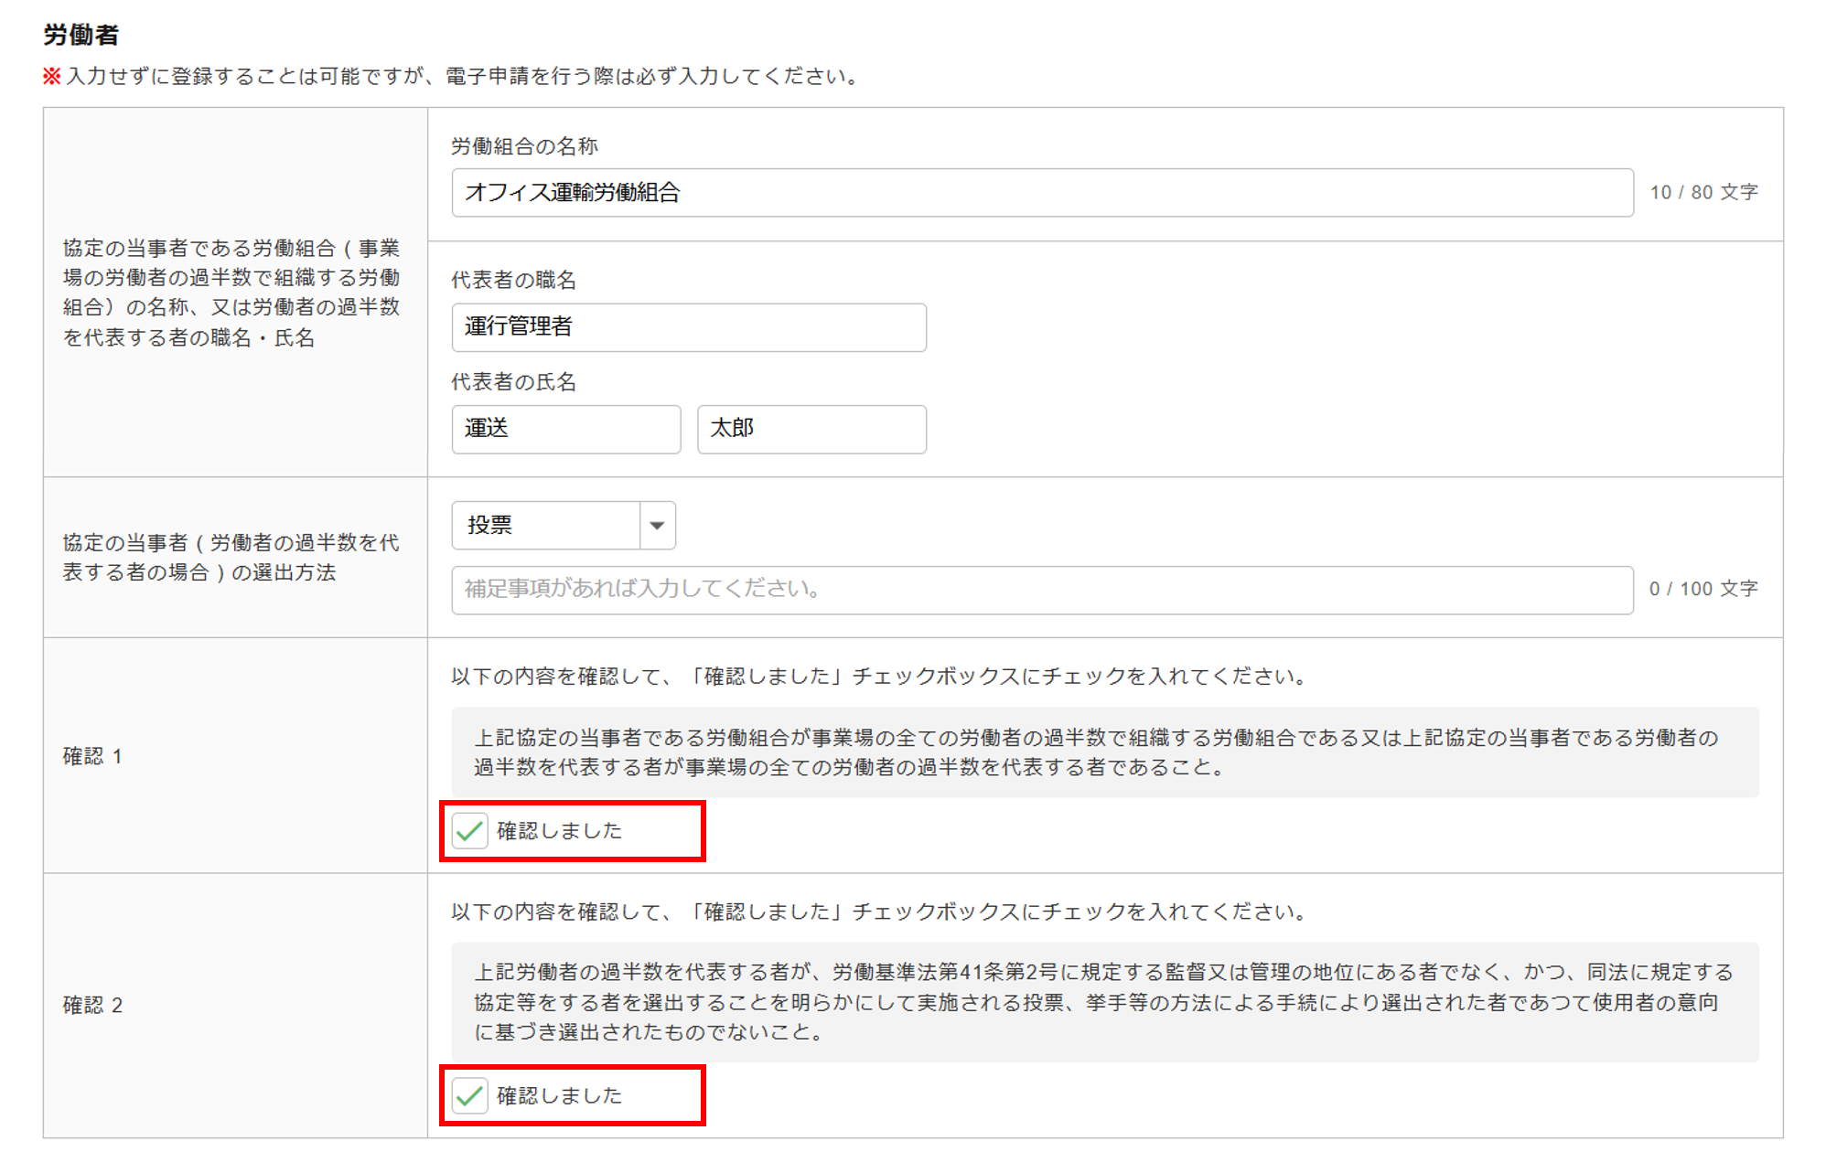Click the 補足事項 supplementary notes field
The width and height of the screenshot is (1826, 1173).
coord(1041,589)
